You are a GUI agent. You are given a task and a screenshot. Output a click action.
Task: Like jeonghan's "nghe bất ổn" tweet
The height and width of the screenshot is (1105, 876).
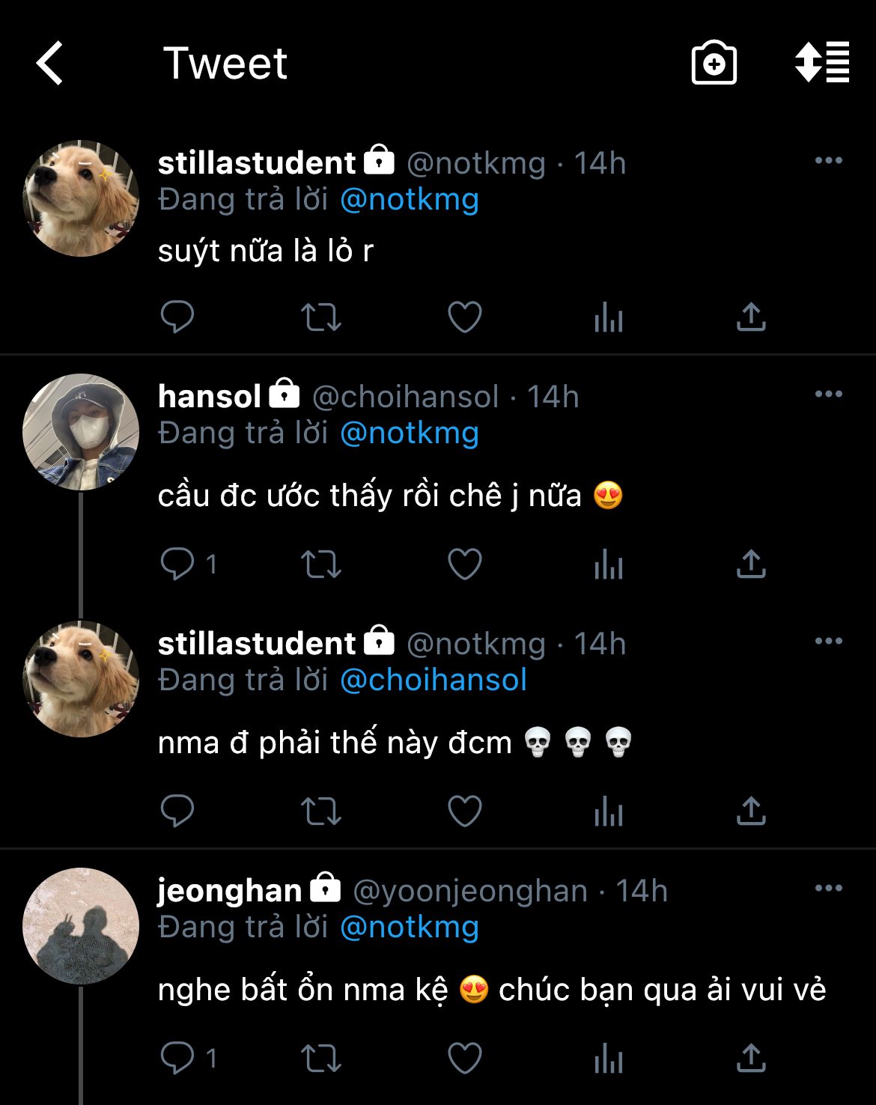[x=464, y=1058]
